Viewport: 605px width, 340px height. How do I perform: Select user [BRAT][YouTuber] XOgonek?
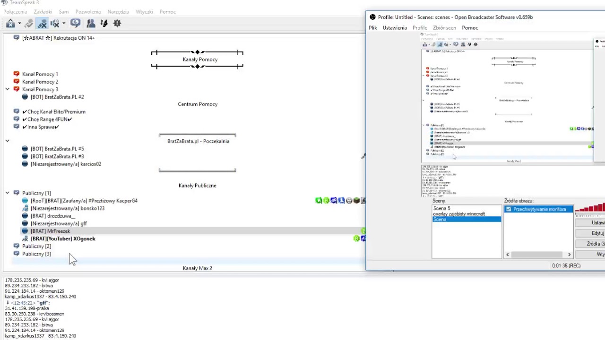(63, 238)
